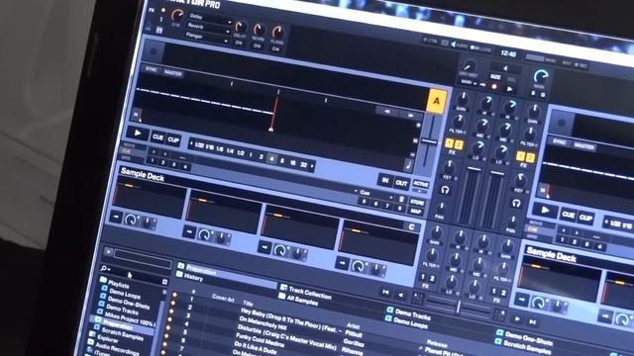This screenshot has width=634, height=356.
Task: Select loop size 4 on Deck A
Action: [271, 159]
